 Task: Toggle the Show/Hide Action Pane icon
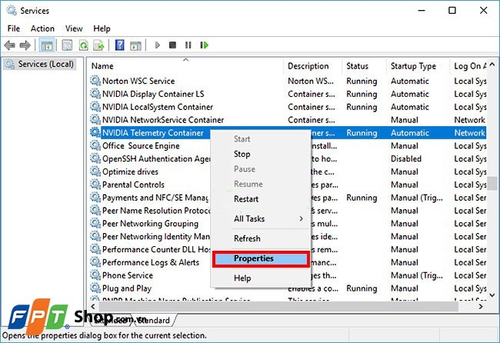pyautogui.click(x=135, y=45)
